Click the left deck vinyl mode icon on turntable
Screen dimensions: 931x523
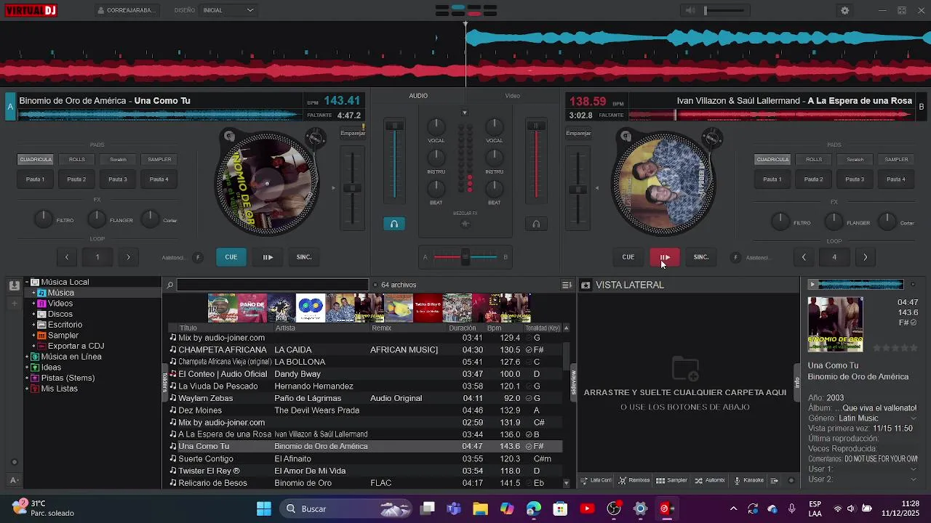[x=229, y=136]
